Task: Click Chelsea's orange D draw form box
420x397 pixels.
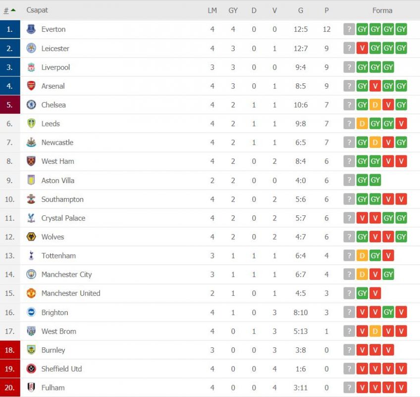Action: click(x=375, y=105)
